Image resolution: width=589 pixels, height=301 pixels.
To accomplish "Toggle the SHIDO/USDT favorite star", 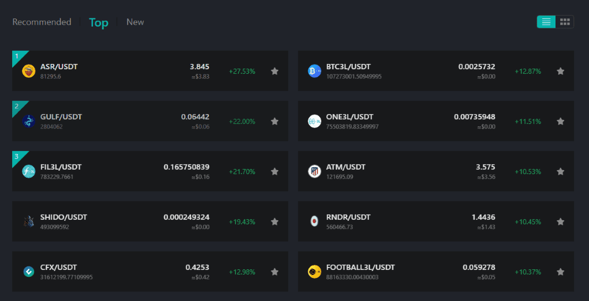I will coord(275,221).
